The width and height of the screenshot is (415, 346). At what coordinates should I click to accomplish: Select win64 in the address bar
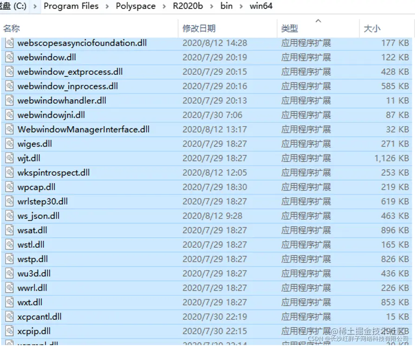(261, 6)
